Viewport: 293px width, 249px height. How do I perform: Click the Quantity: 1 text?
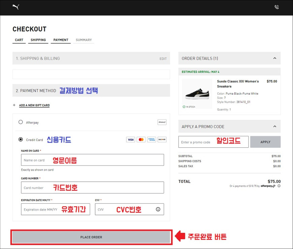224,110
